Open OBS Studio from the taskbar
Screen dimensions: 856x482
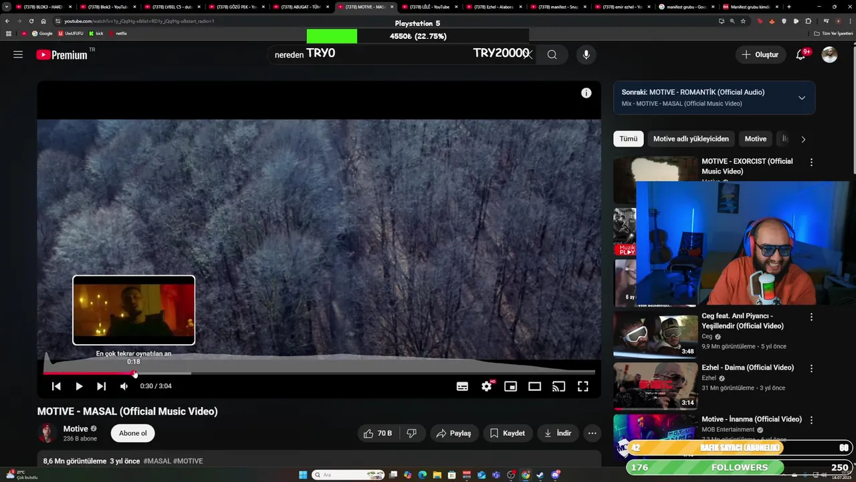pos(511,475)
